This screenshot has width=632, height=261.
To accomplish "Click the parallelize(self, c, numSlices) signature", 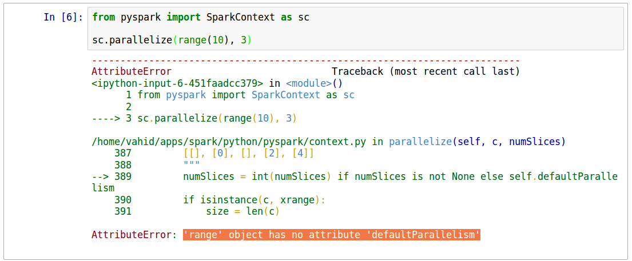I will [x=477, y=142].
